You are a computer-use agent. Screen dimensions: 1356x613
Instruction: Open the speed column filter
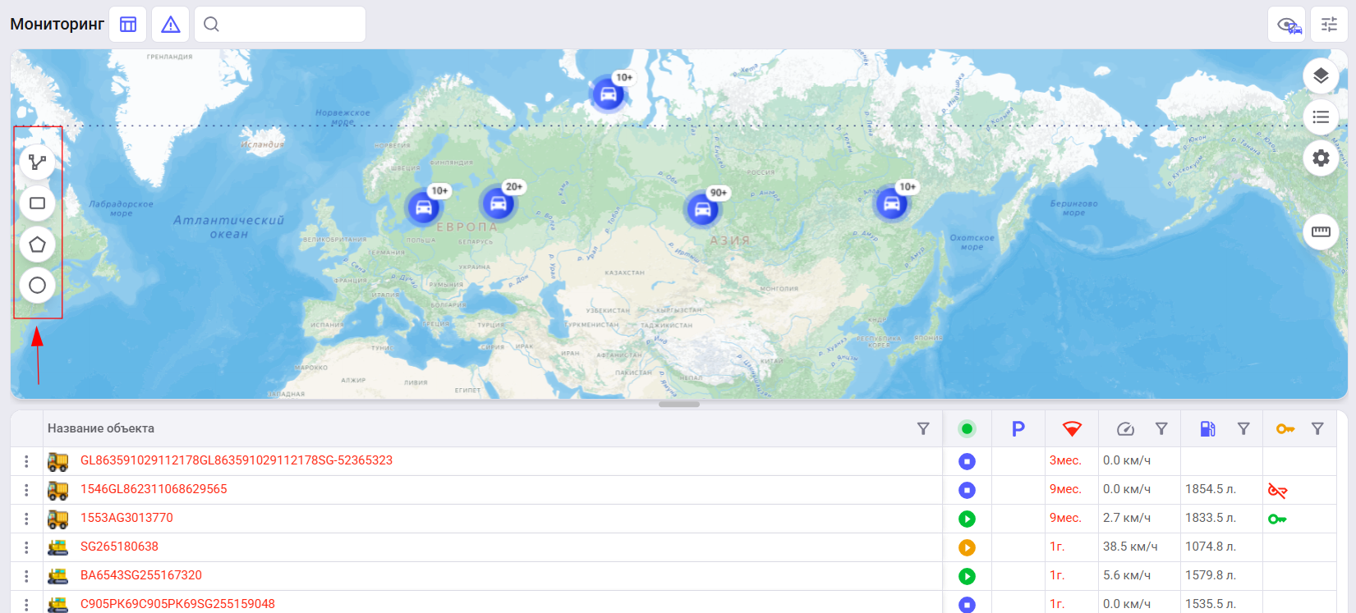[x=1161, y=428]
